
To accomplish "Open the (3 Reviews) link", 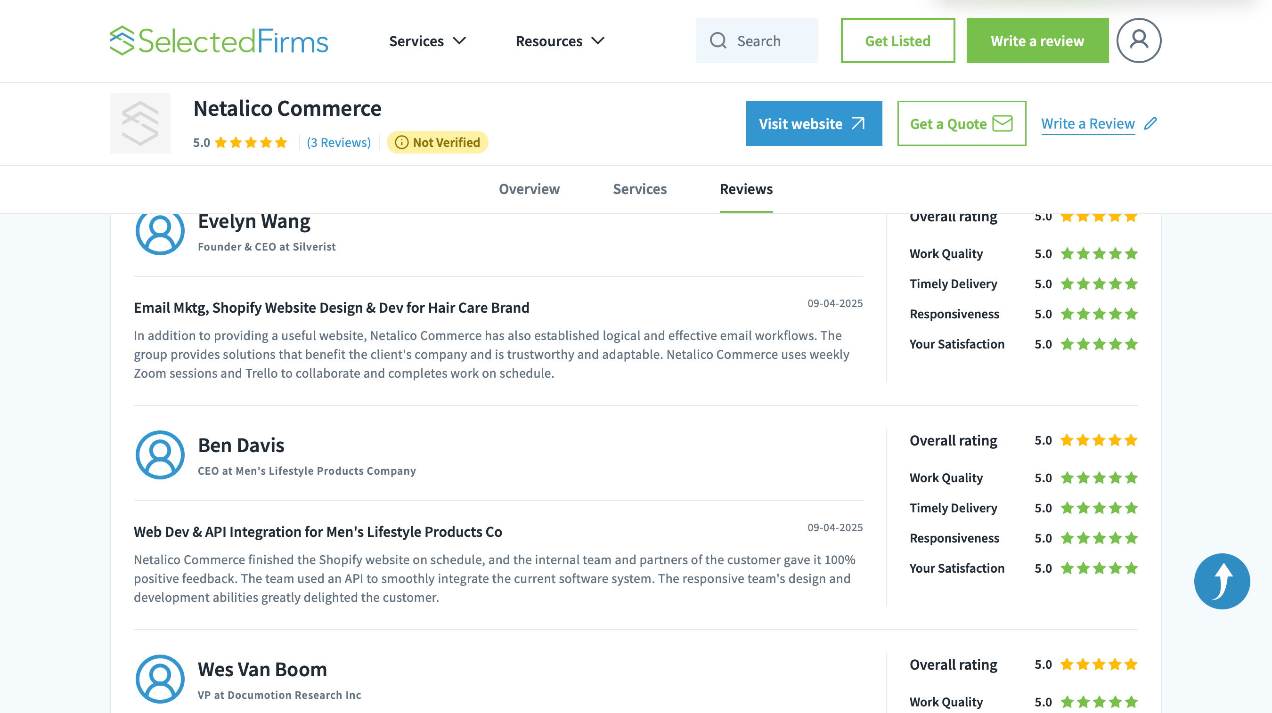I will (339, 143).
